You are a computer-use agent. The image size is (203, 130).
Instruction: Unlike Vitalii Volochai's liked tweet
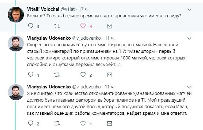click(x=83, y=26)
